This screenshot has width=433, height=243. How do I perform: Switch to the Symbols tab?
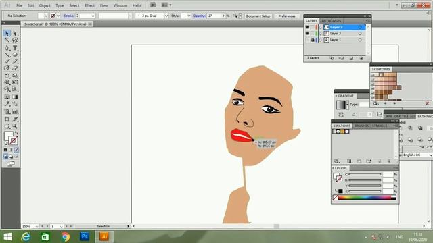[x=380, y=126]
